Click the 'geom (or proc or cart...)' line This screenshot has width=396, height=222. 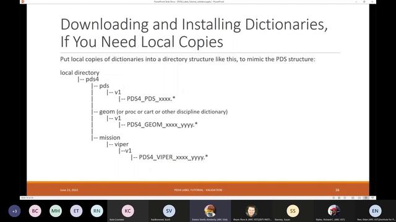pyautogui.click(x=160, y=112)
